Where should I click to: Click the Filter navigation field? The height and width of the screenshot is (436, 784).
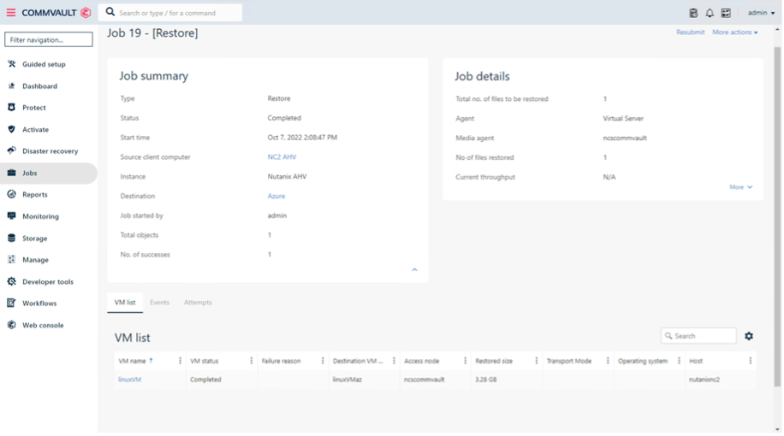click(x=49, y=39)
